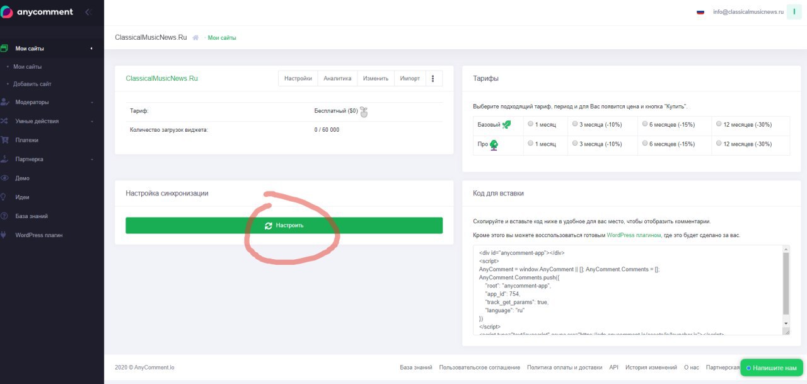Screen dimensions: 807x384
Task: Click the Умные действия shuffle icon
Action: (x=4, y=121)
